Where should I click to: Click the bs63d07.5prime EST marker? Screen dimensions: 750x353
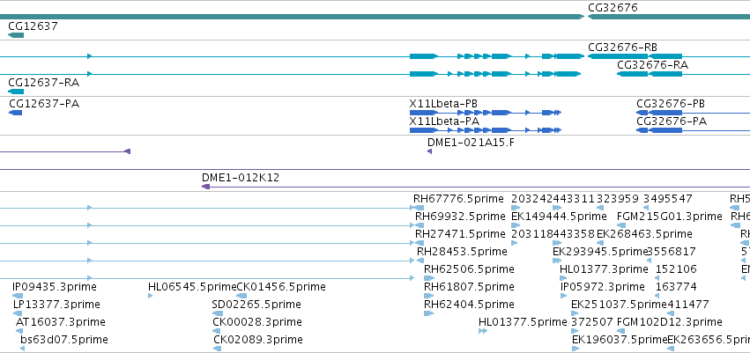23,349
